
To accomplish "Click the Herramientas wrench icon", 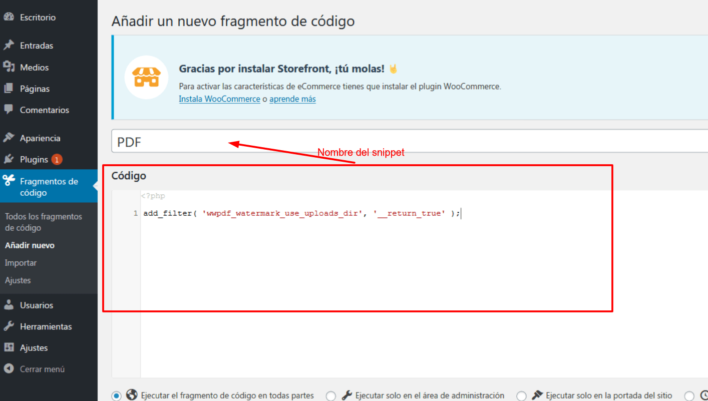I will pos(9,326).
